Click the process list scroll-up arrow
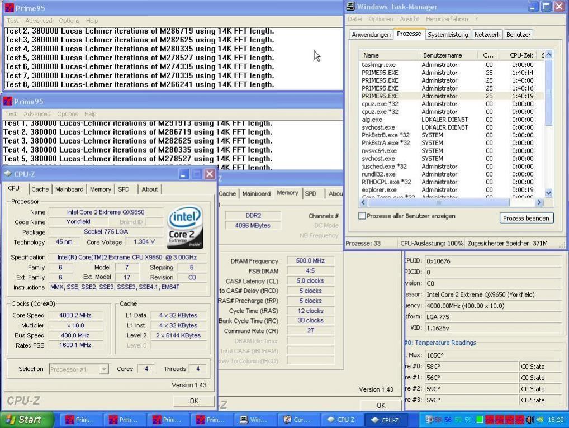The image size is (569, 428). pos(548,55)
